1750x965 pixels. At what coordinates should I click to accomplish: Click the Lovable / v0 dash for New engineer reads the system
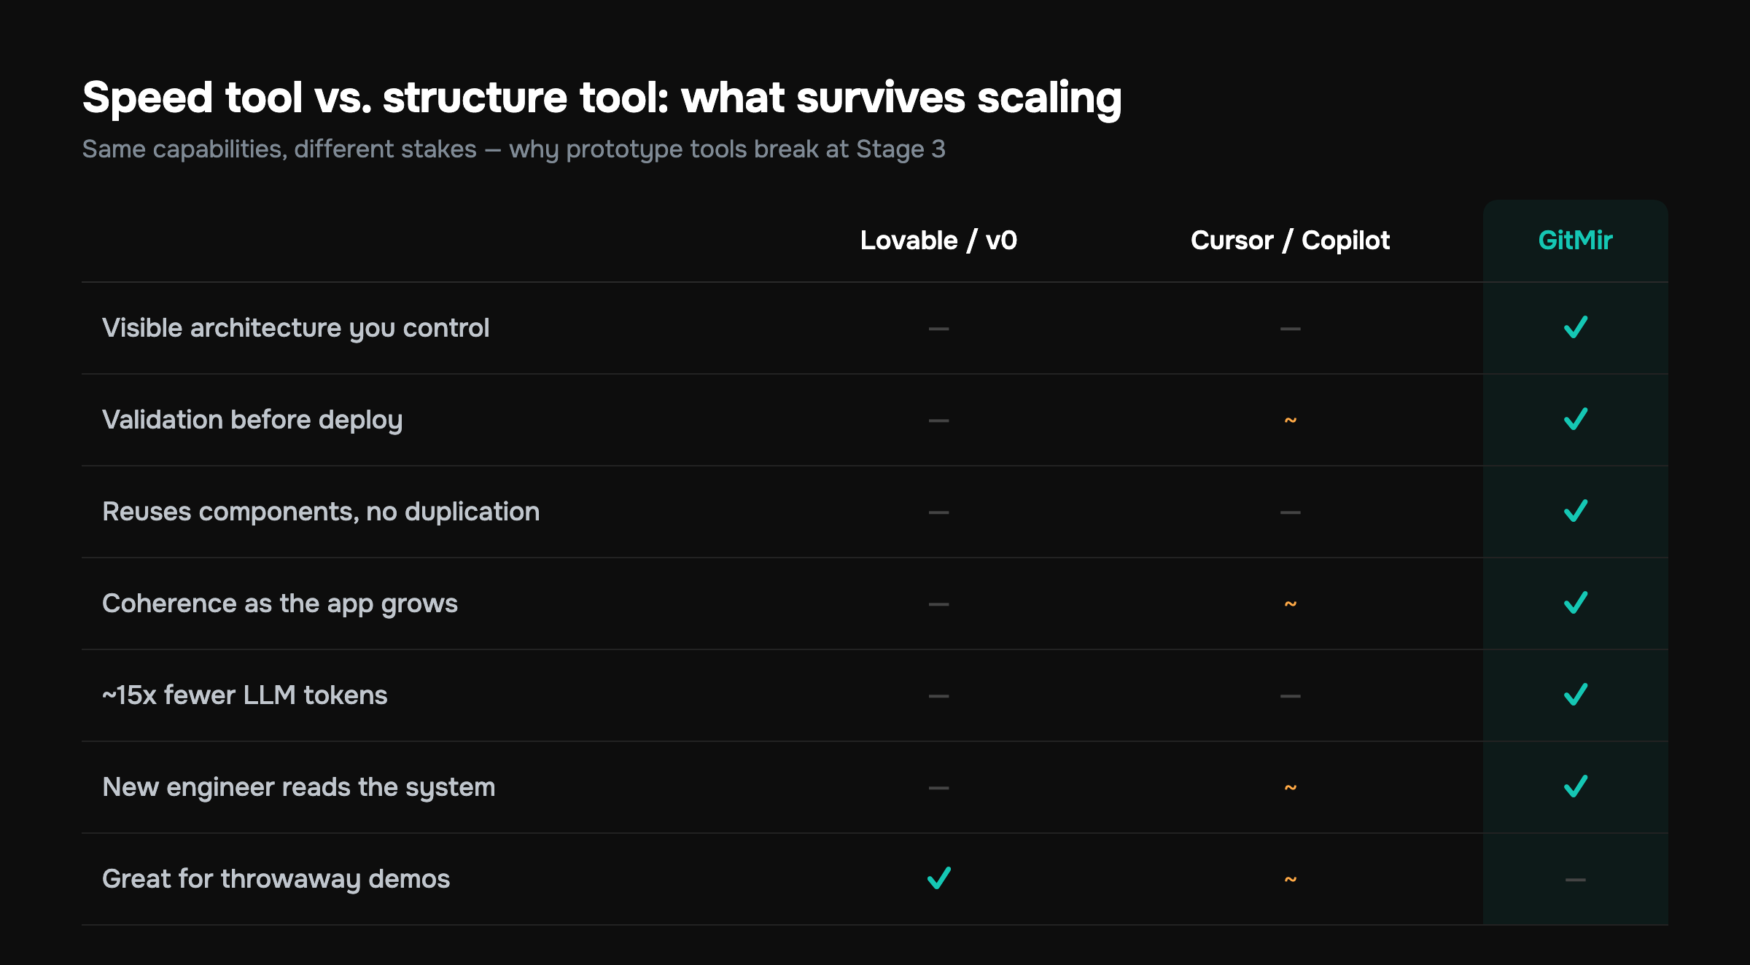[938, 788]
